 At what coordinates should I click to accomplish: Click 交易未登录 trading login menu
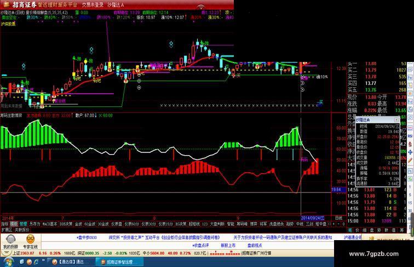pyautogui.click(x=93, y=5)
